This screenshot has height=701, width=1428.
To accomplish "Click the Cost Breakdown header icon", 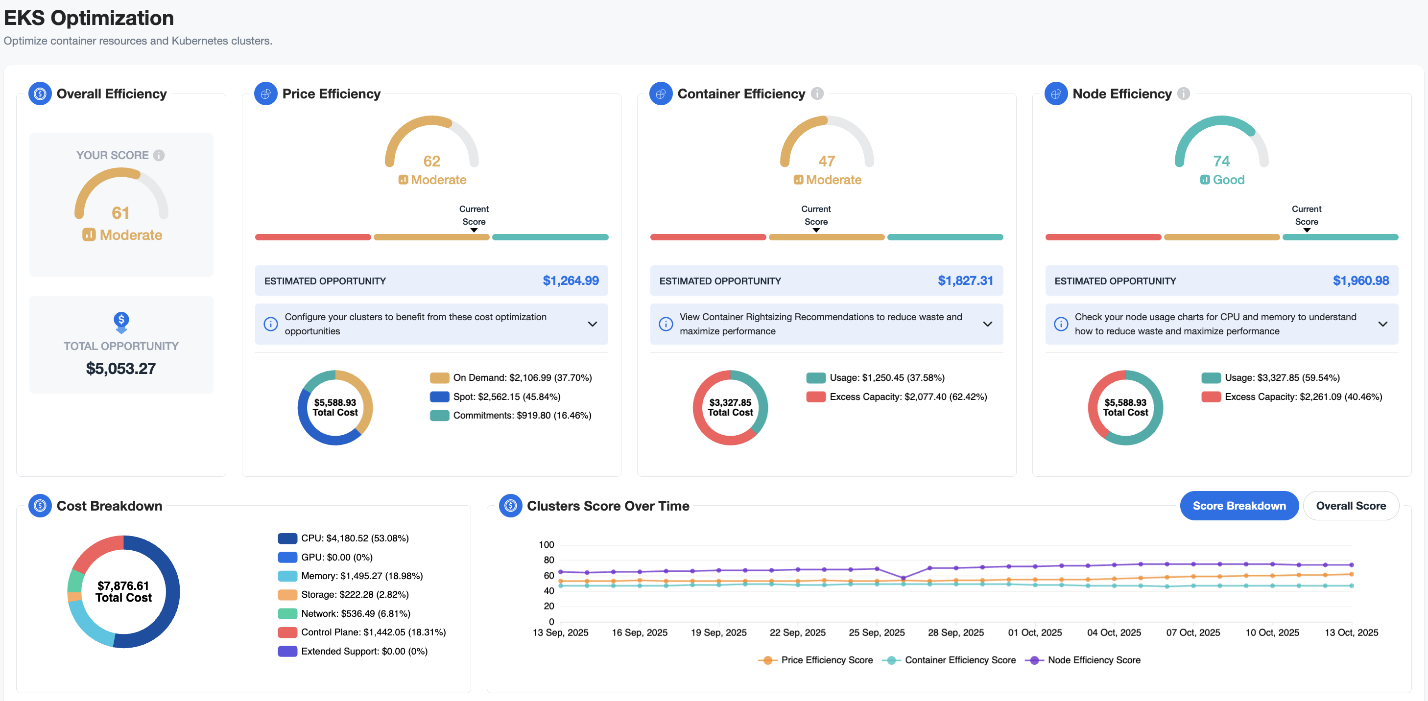I will pyautogui.click(x=40, y=505).
